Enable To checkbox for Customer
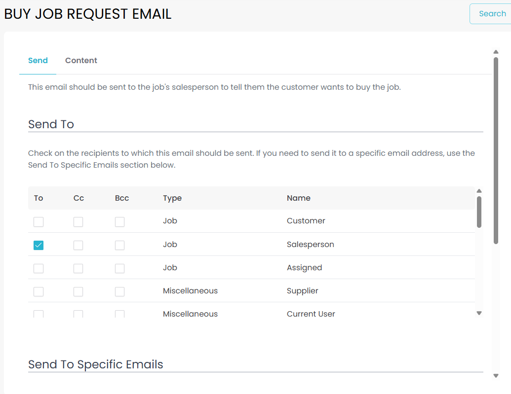Viewport: 511px width, 394px height. [x=39, y=222]
